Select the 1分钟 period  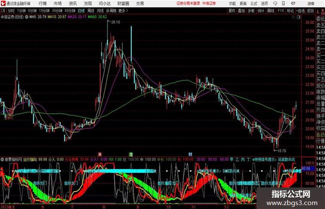[x=21, y=11]
